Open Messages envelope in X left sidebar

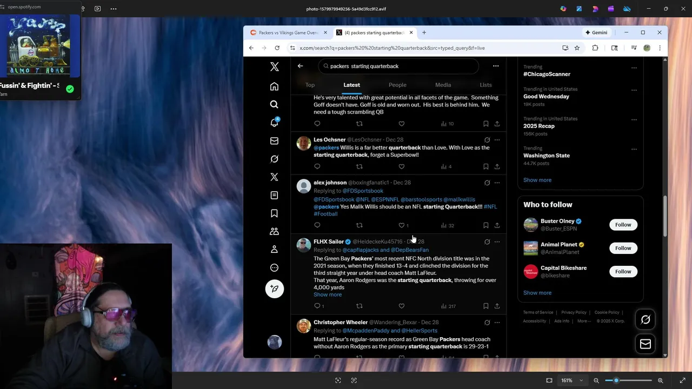(274, 141)
